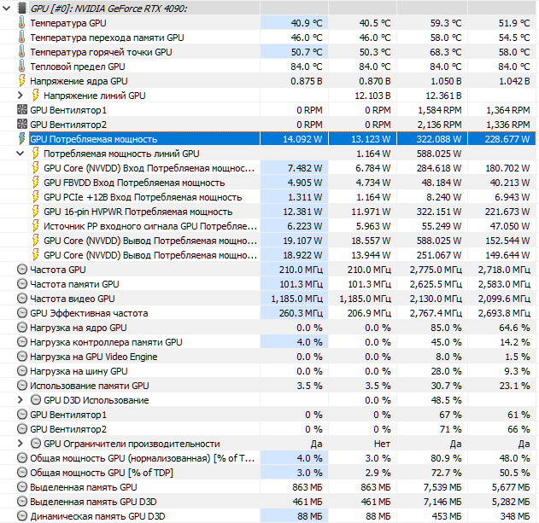The height and width of the screenshot is (523, 539).
Task: Click the 7,539 МБ maximum allocated memory
Action: tap(442, 487)
